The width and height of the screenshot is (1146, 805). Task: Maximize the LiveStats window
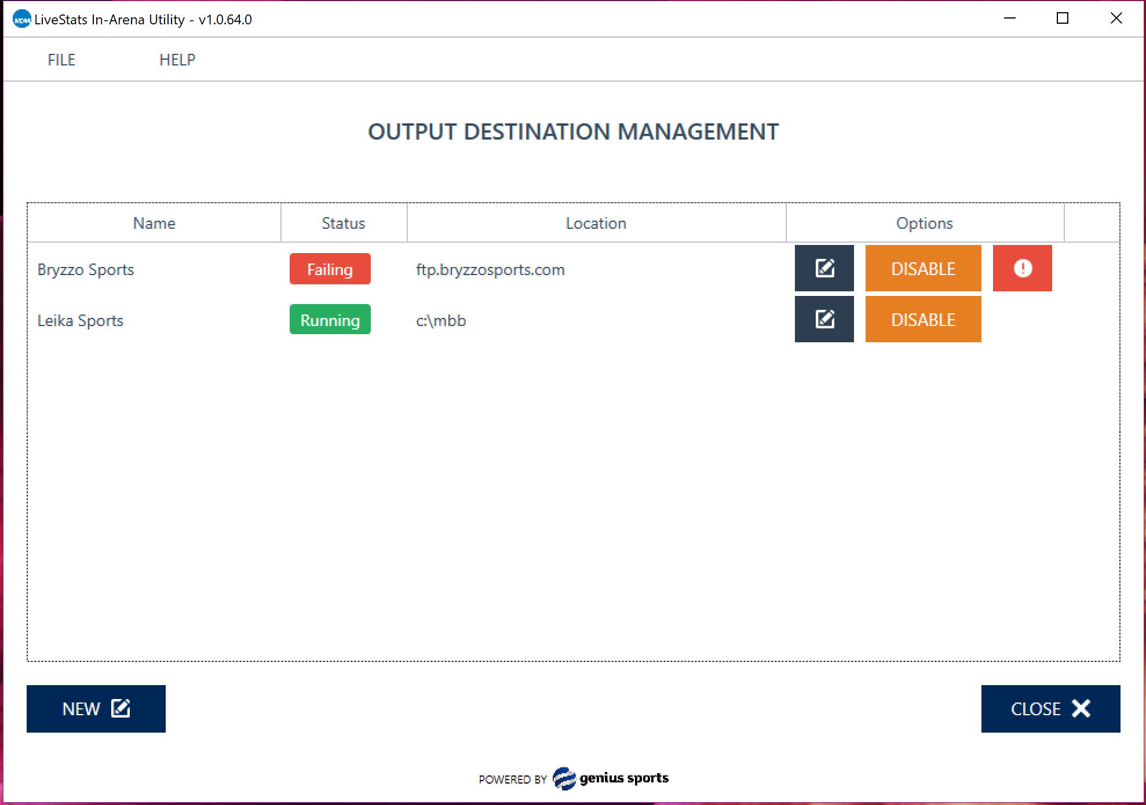[1063, 19]
